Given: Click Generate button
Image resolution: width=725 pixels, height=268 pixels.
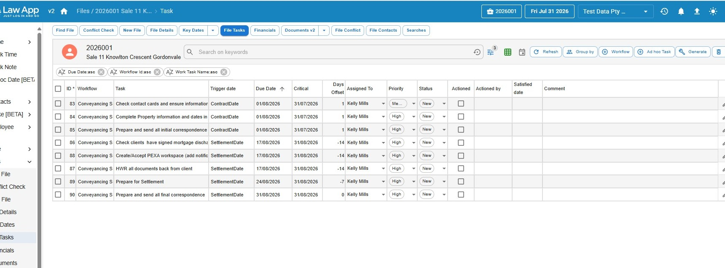Looking at the screenshot, I should 693,52.
